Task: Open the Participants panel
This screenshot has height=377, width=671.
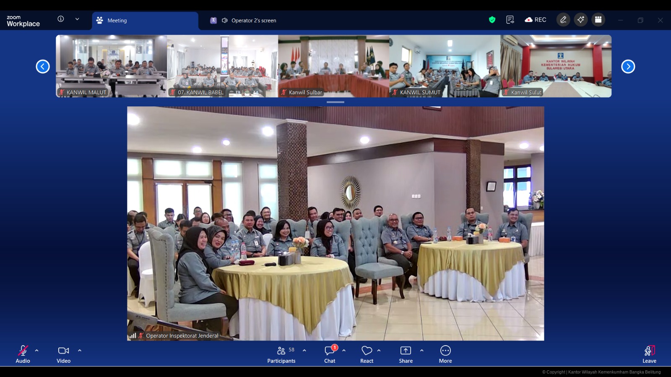Action: (281, 354)
